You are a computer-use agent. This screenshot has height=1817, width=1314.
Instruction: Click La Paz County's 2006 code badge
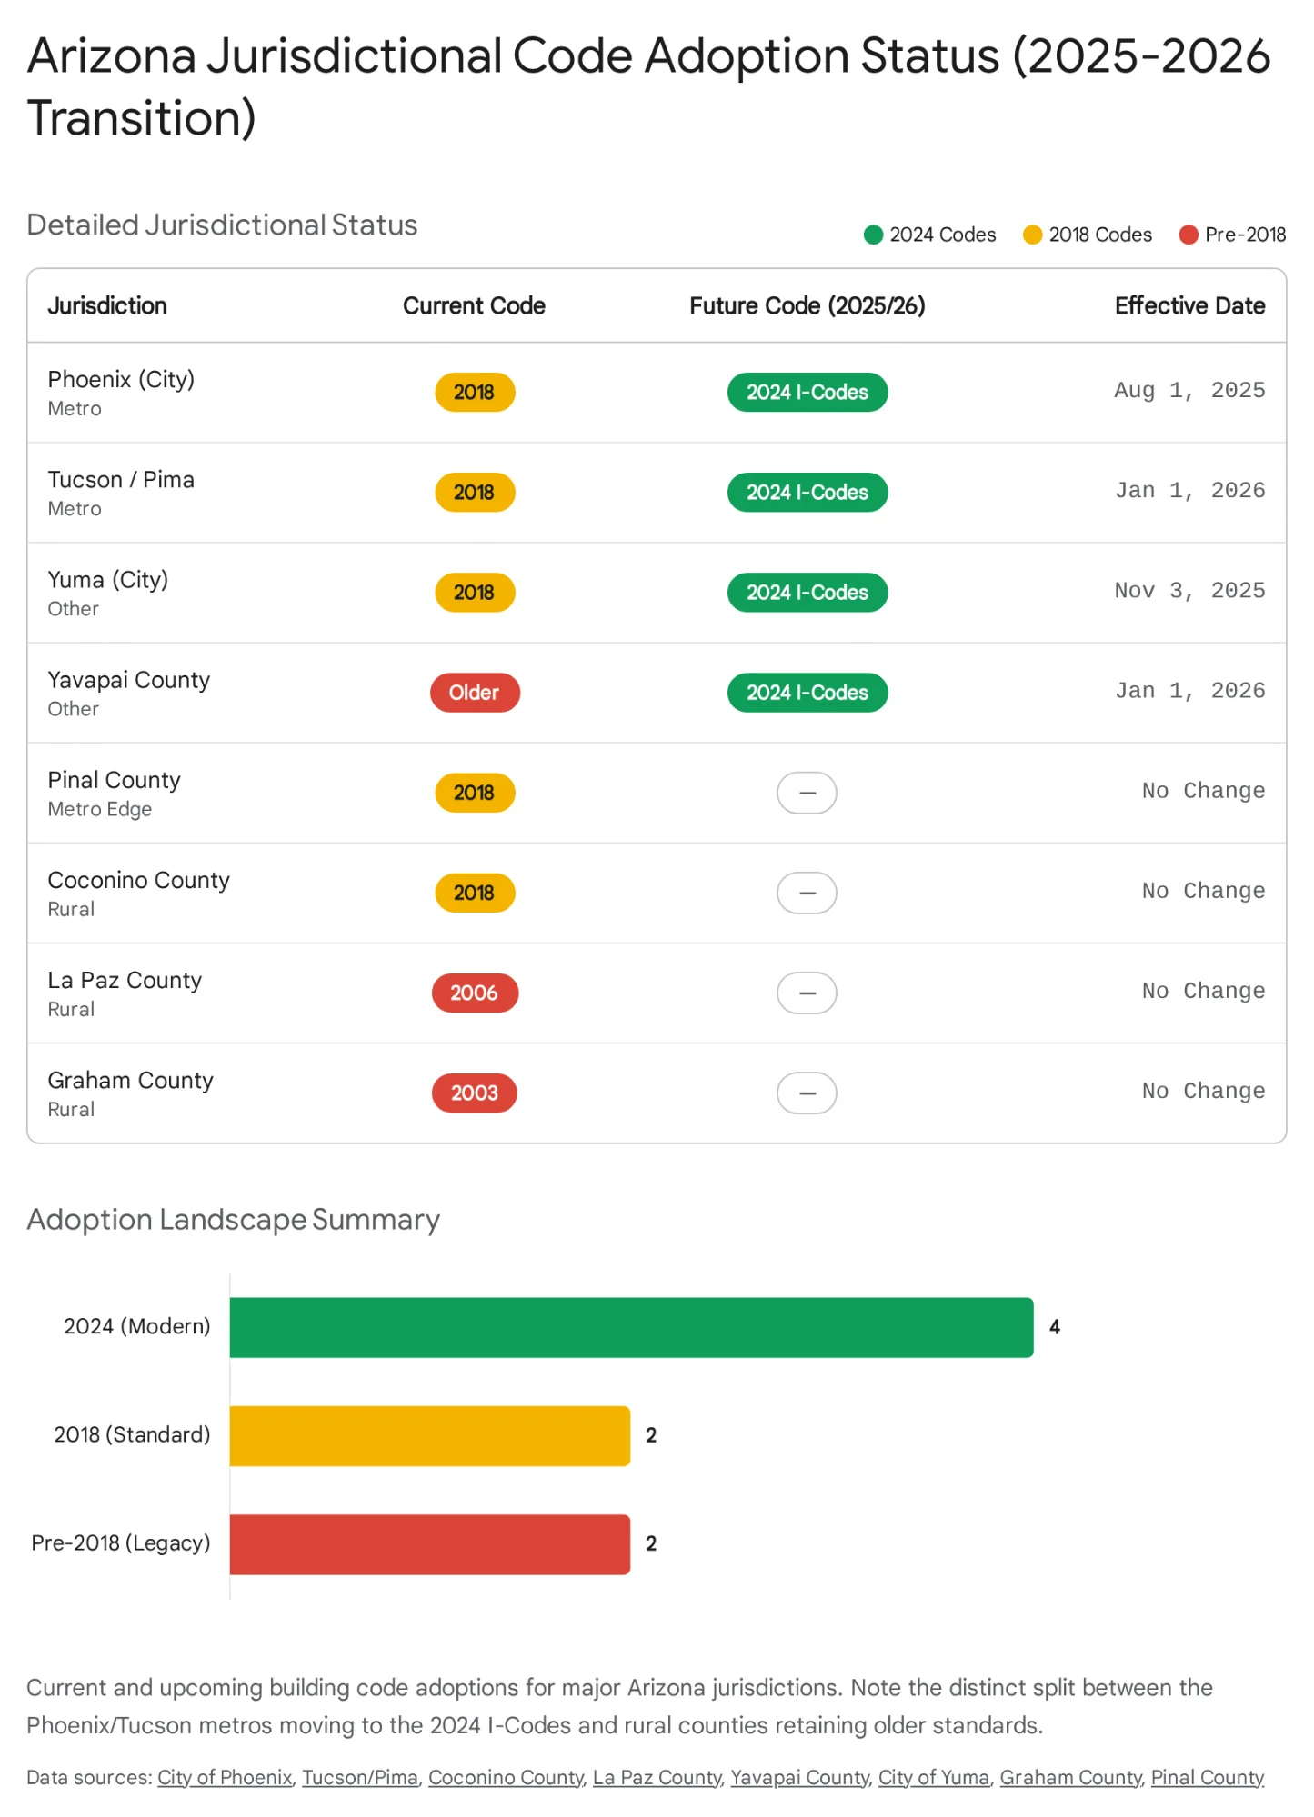(475, 993)
